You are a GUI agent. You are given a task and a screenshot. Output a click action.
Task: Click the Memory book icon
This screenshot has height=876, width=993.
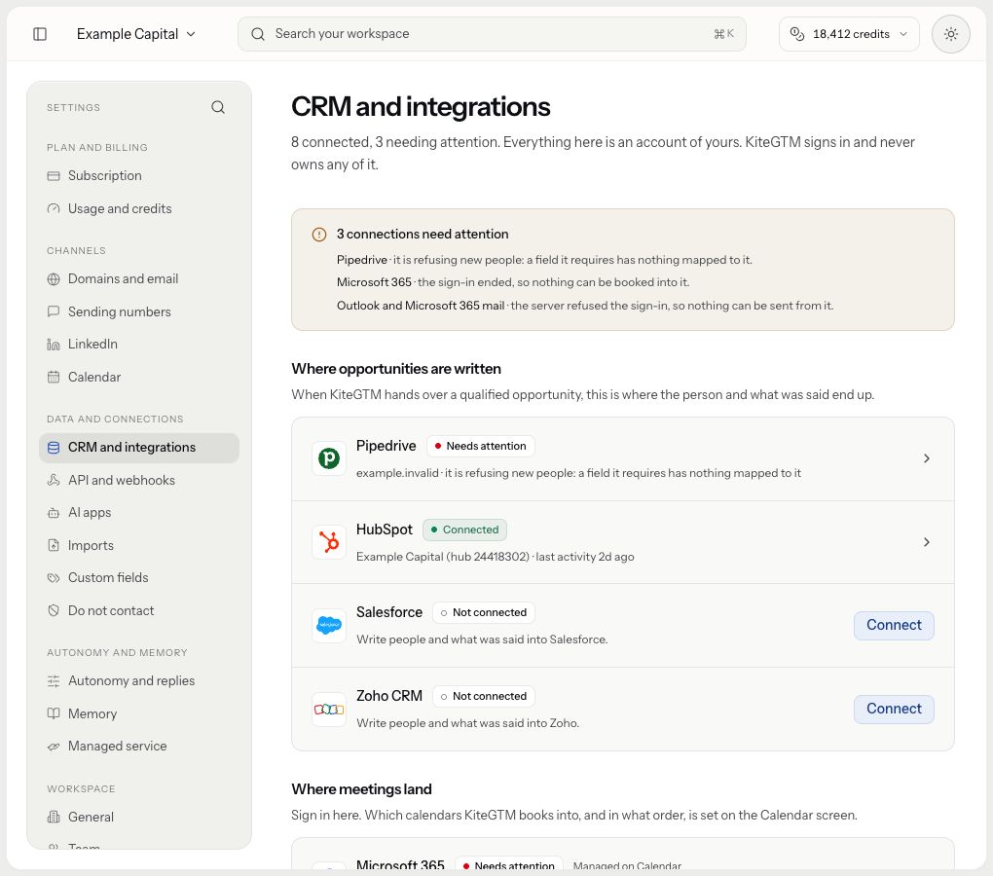tap(54, 714)
